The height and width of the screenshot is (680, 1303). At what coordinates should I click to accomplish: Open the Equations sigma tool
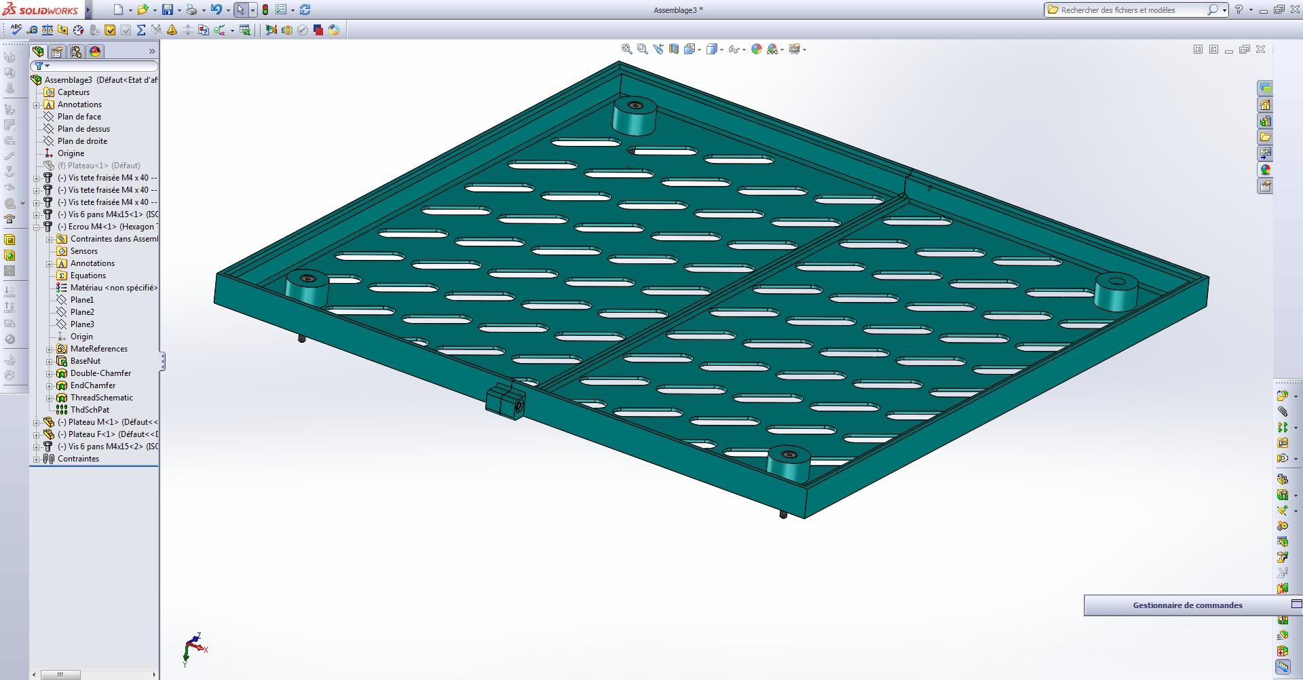point(141,30)
